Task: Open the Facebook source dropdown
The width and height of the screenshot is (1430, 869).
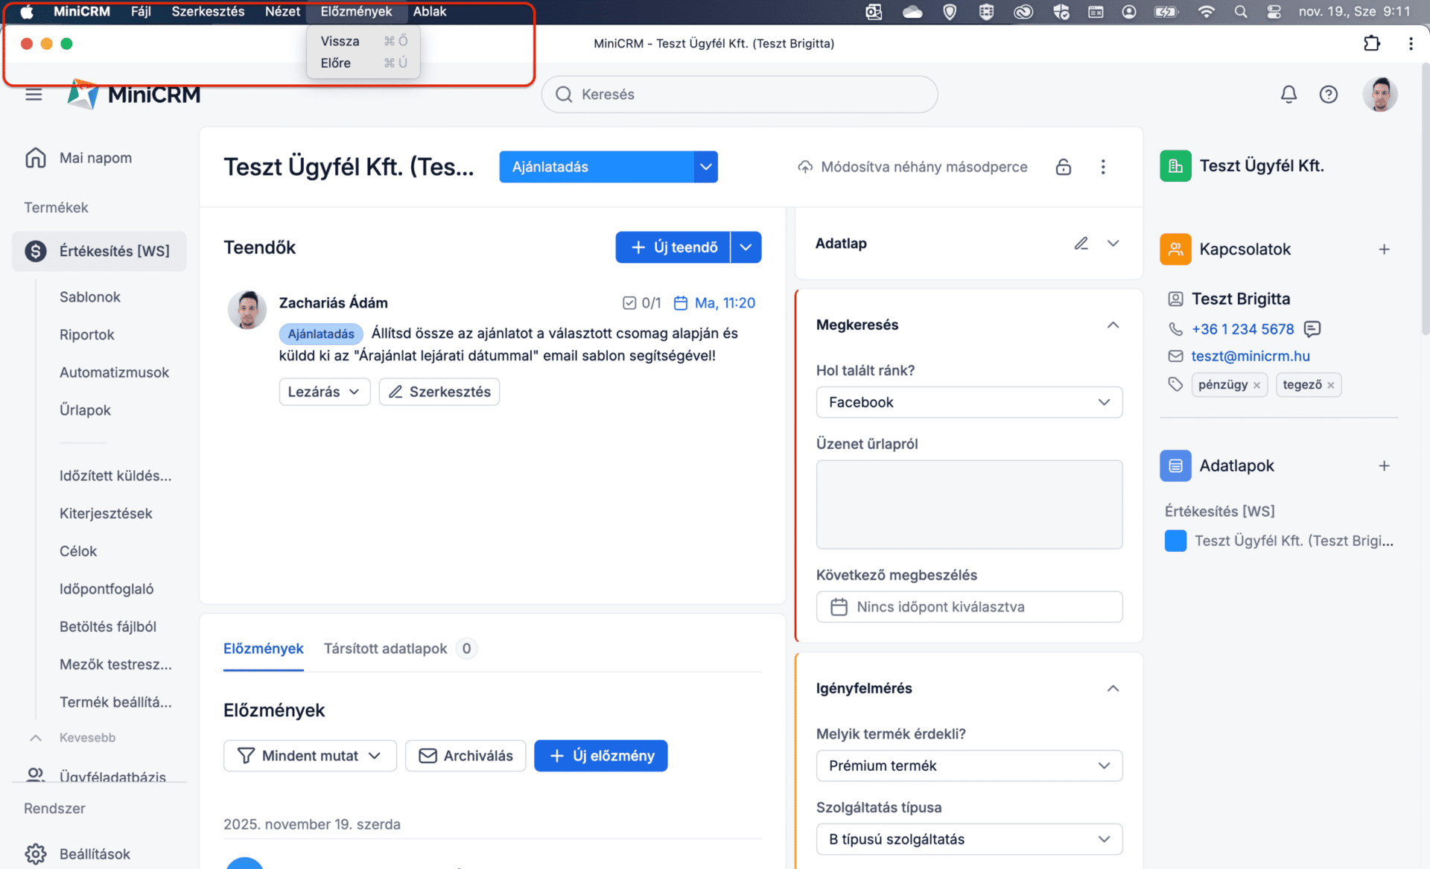Action: coord(968,402)
